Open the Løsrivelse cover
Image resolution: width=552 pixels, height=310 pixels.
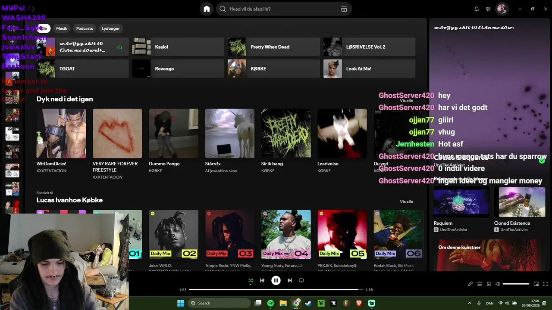(342, 133)
